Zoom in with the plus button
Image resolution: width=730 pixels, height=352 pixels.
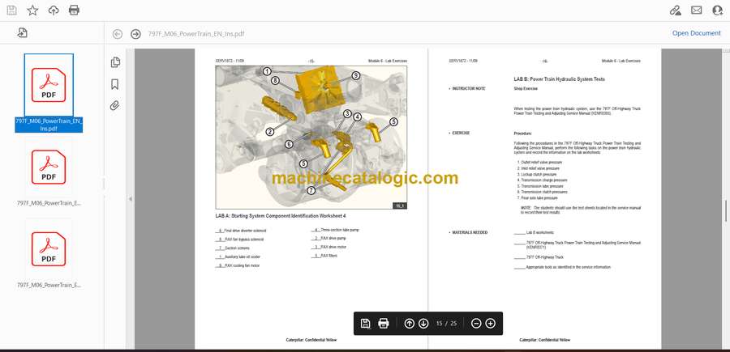point(490,323)
